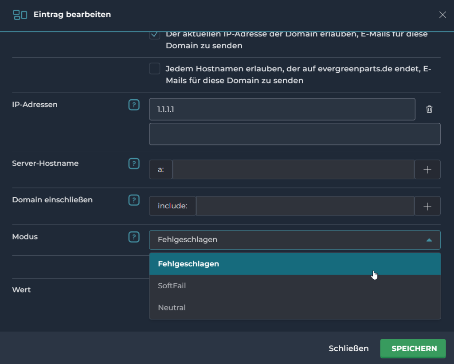Click the help icon beside Server-Hostname
The height and width of the screenshot is (364, 454).
133,164
